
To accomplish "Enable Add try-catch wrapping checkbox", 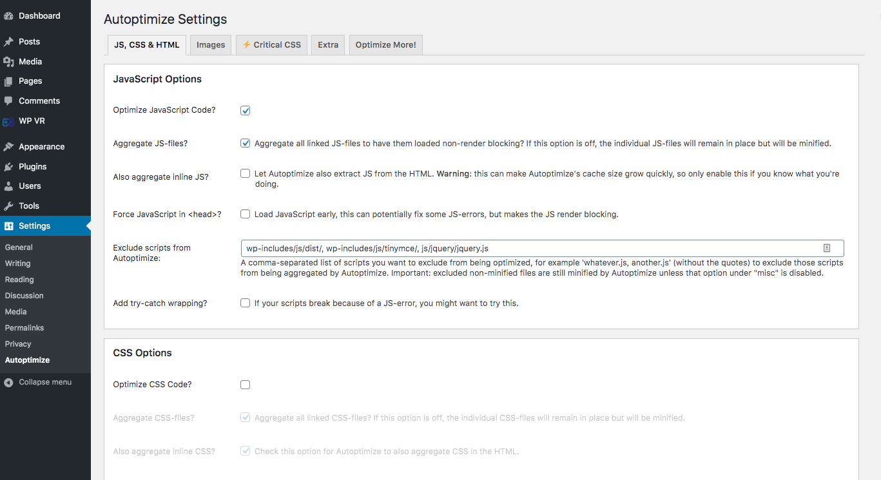I will pos(246,303).
